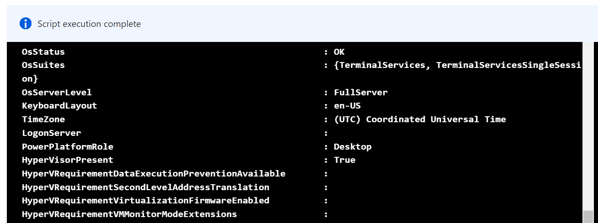Viewport: 598px width, 223px height.
Task: Click the 'en-US' keyboard layout value
Action: (x=347, y=106)
